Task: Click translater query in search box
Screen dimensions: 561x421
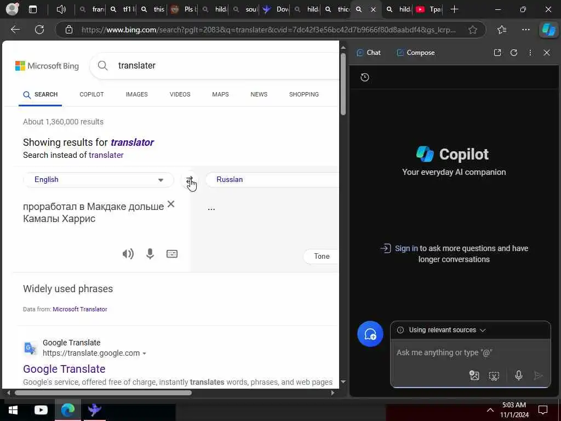Action: point(136,66)
